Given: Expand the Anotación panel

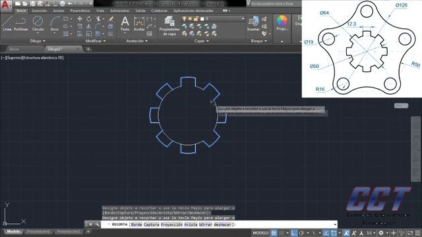Looking at the screenshot, I should click(137, 41).
